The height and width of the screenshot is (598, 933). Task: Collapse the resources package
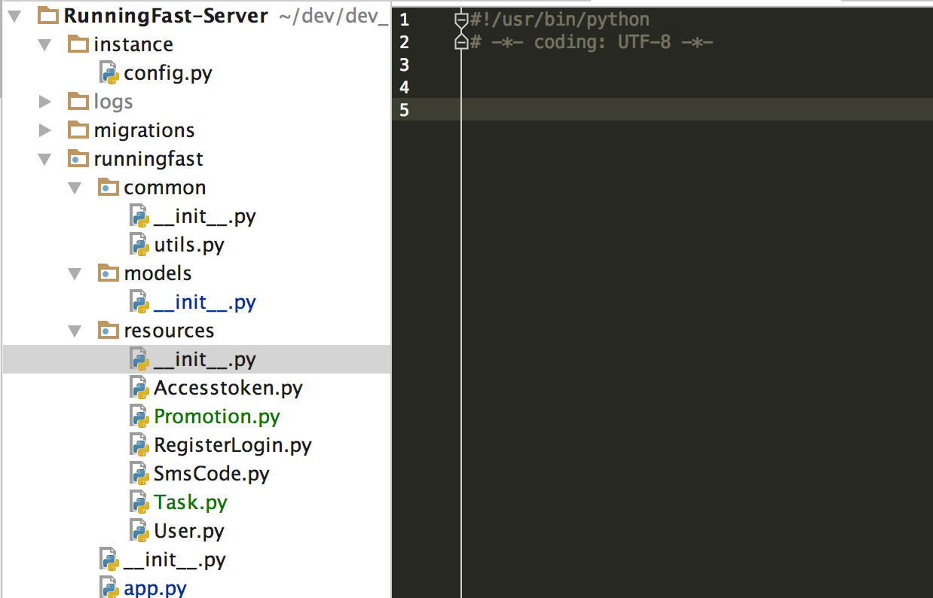pyautogui.click(x=75, y=331)
